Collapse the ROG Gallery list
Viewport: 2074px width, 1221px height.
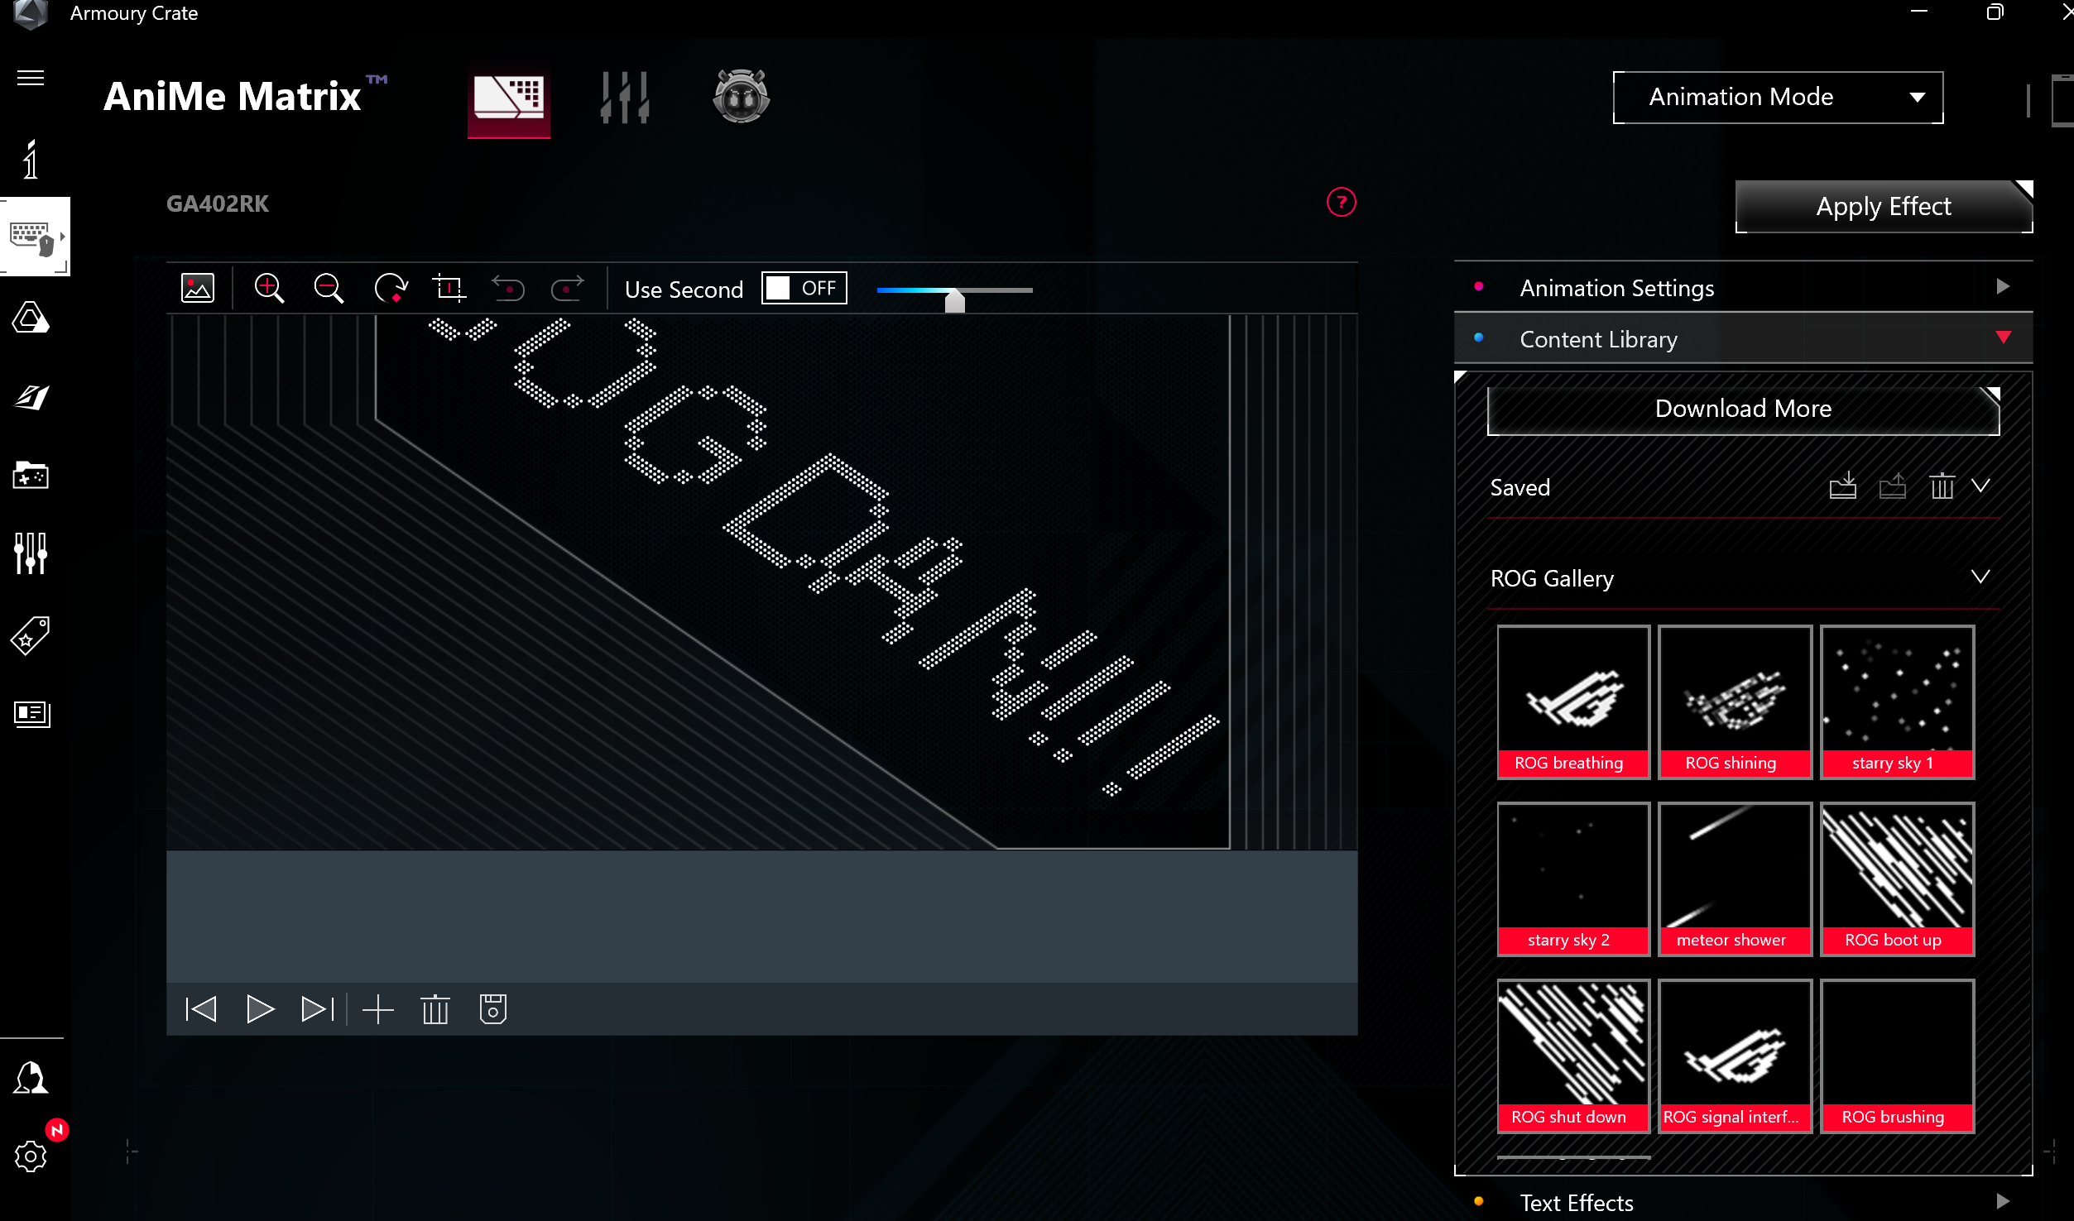pyautogui.click(x=1980, y=577)
